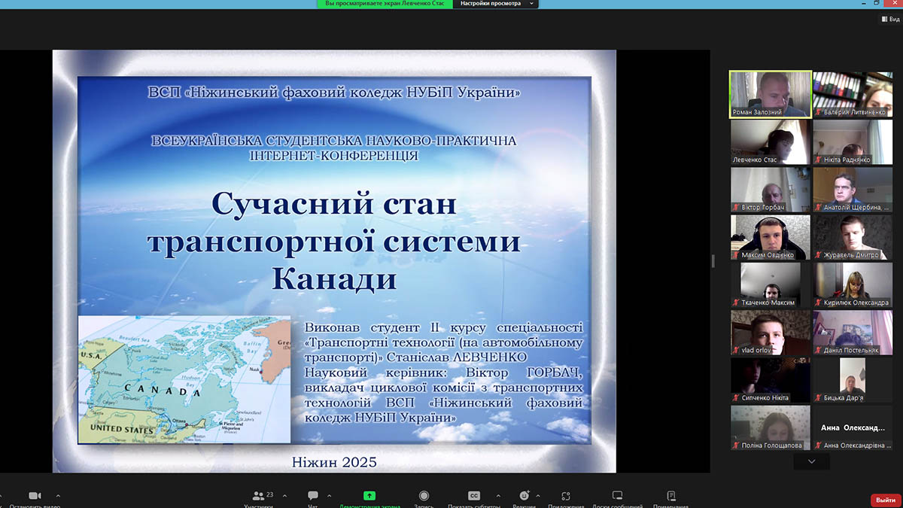The image size is (903, 508).
Task: Click the red 'Выйти' leave button
Action: coord(885,500)
